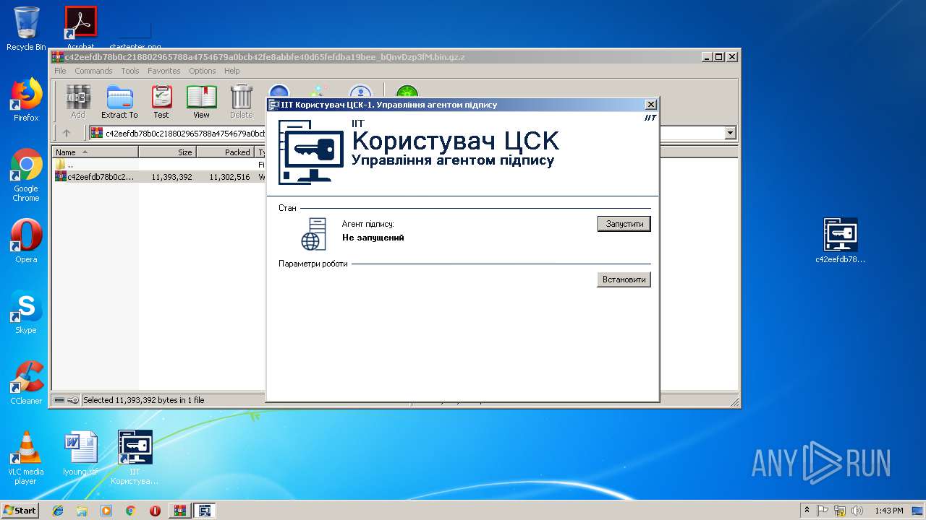The image size is (926, 520).
Task: Expand the WinRAR address bar dropdown
Action: (x=730, y=133)
